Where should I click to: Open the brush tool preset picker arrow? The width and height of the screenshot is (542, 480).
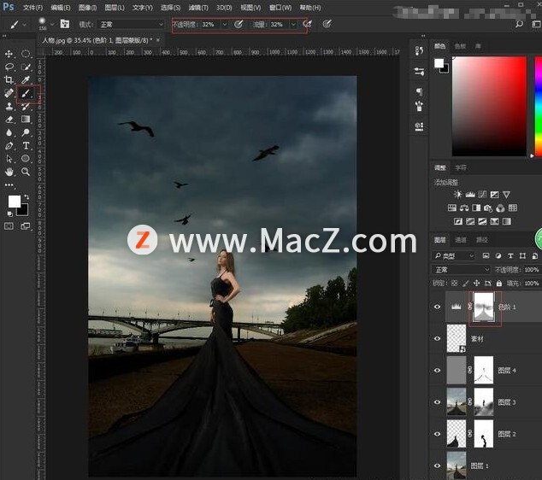tap(24, 25)
